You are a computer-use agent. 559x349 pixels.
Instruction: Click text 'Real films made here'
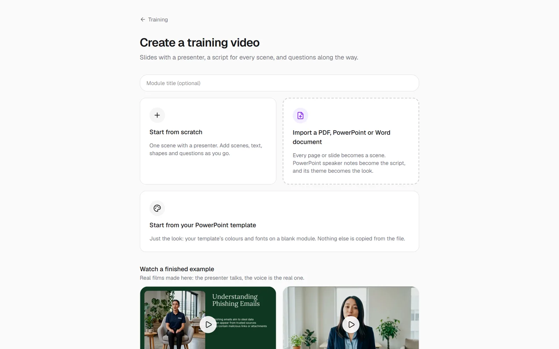(166, 278)
